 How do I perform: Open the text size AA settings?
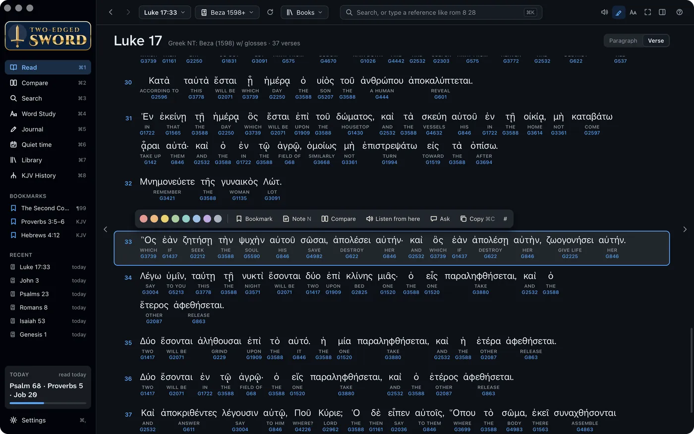click(633, 12)
